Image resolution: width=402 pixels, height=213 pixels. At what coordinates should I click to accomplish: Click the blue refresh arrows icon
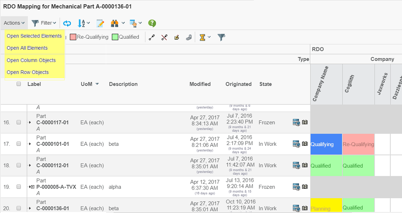pos(67,23)
